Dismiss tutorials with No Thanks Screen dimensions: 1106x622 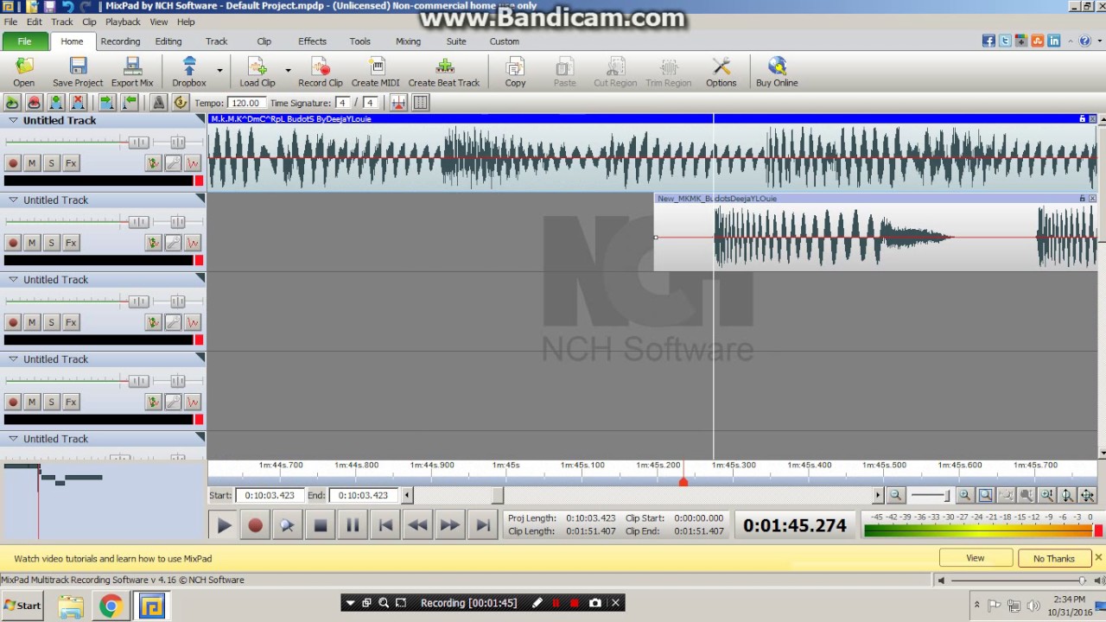[1054, 558]
